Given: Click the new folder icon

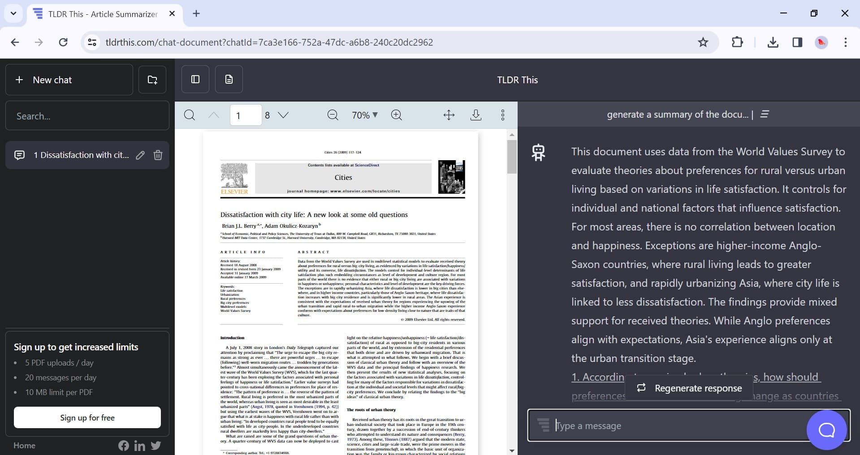Looking at the screenshot, I should [152, 80].
